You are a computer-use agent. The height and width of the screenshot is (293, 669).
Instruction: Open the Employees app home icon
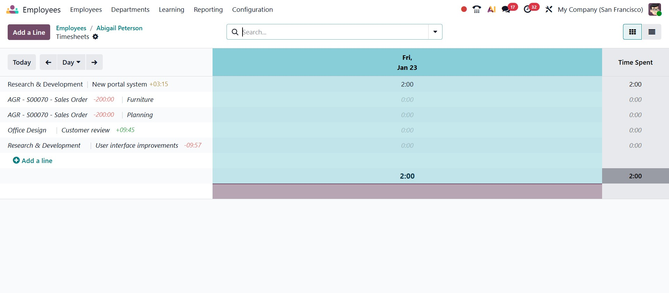click(12, 10)
